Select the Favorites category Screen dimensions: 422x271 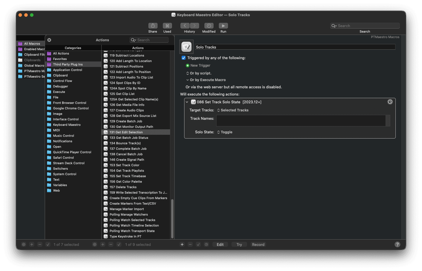(73, 59)
